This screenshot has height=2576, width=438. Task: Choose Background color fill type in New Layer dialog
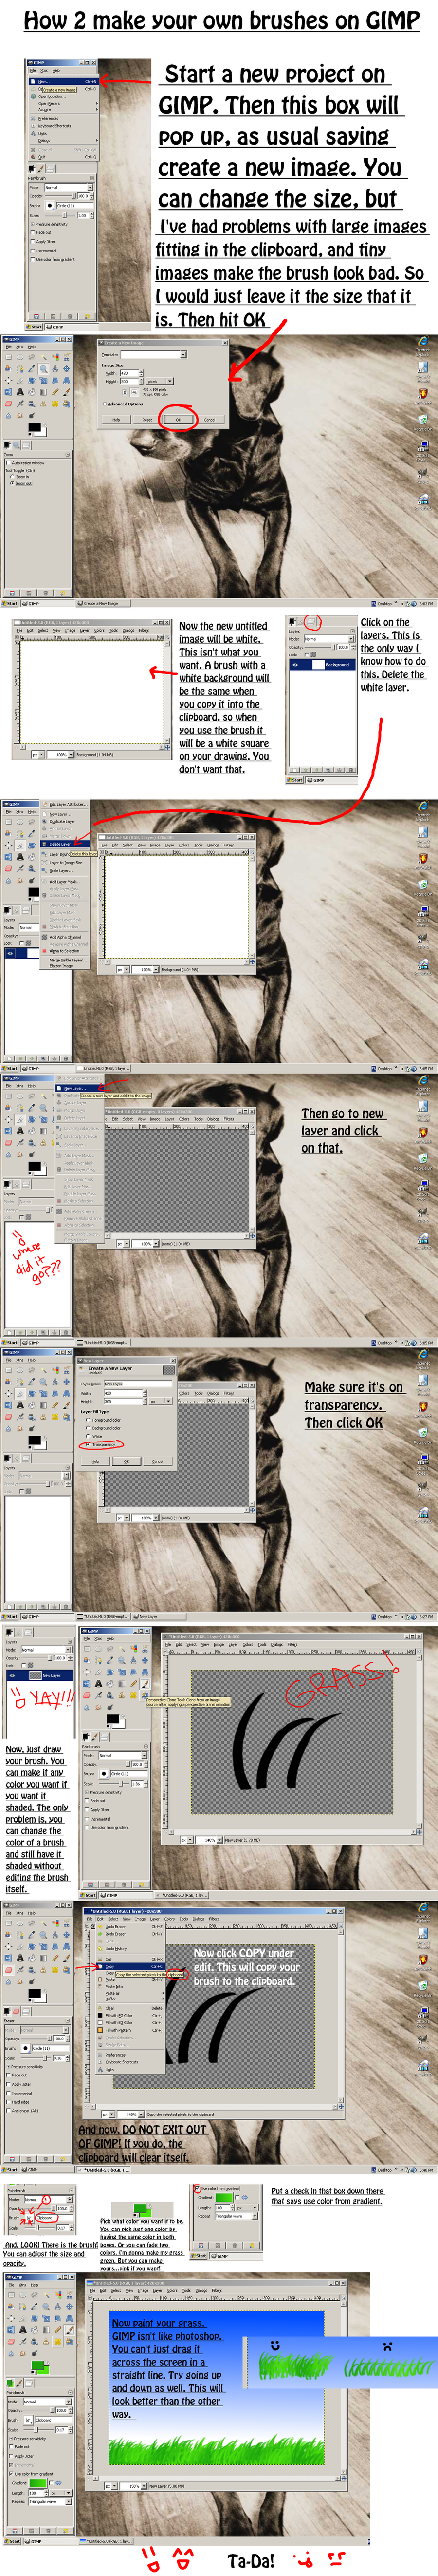pyautogui.click(x=104, y=1428)
